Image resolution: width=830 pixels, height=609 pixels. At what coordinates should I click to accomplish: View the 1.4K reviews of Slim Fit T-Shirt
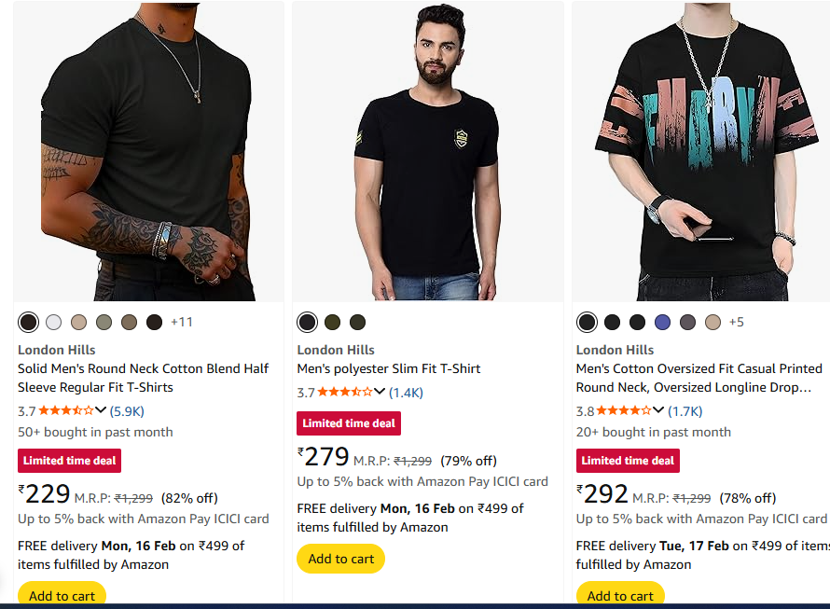click(x=406, y=392)
